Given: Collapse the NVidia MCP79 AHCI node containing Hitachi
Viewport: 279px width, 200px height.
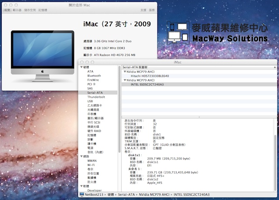Looking at the screenshot, I should coord(125,72).
